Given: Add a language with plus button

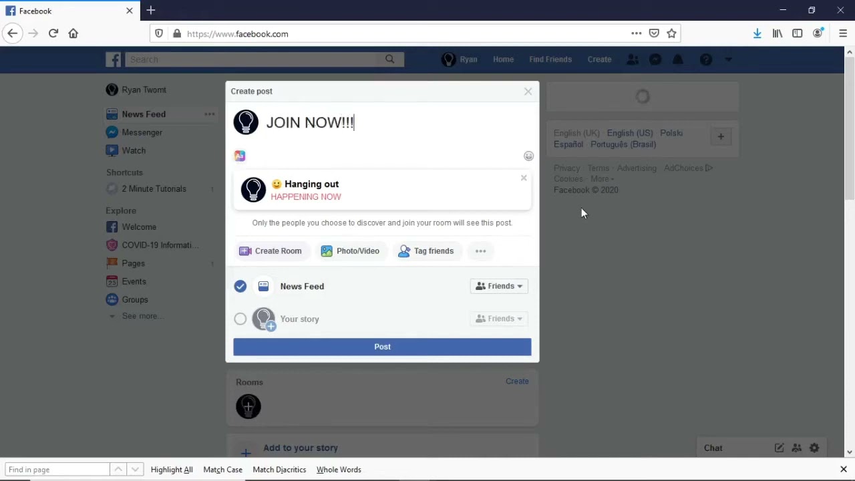Looking at the screenshot, I should [721, 137].
